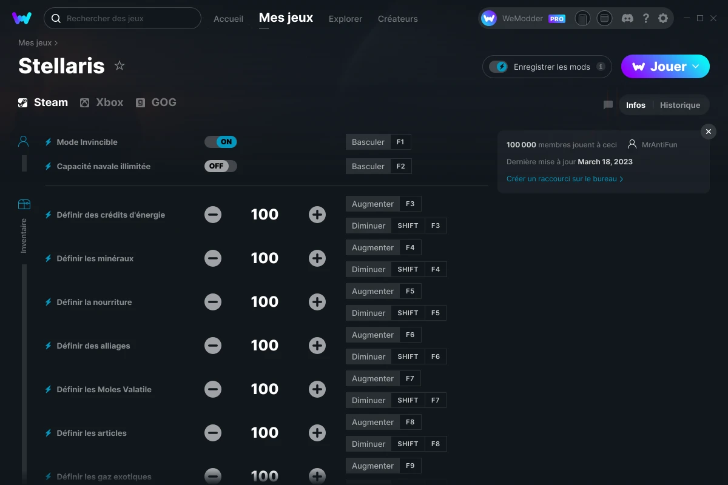
Task: Click Basculer hotkey for Mode Invincible
Action: [x=379, y=142]
